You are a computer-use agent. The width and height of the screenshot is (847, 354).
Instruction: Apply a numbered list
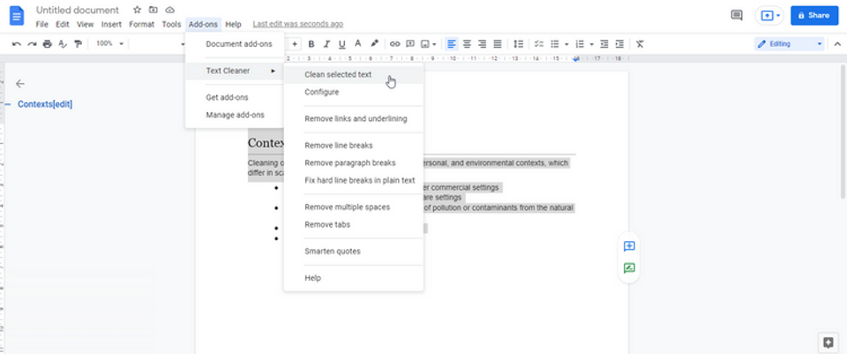(581, 44)
